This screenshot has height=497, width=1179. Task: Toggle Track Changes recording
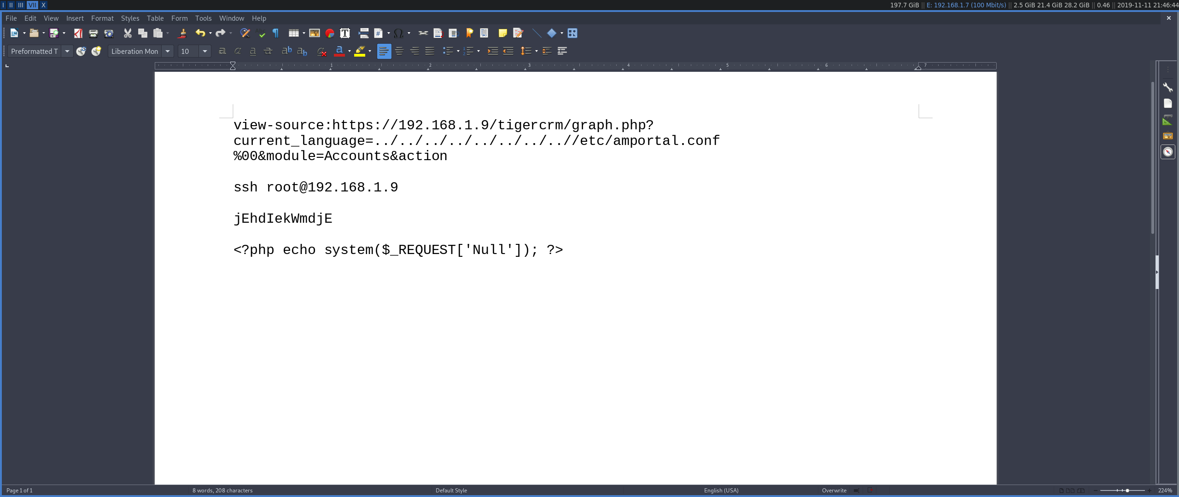518,33
